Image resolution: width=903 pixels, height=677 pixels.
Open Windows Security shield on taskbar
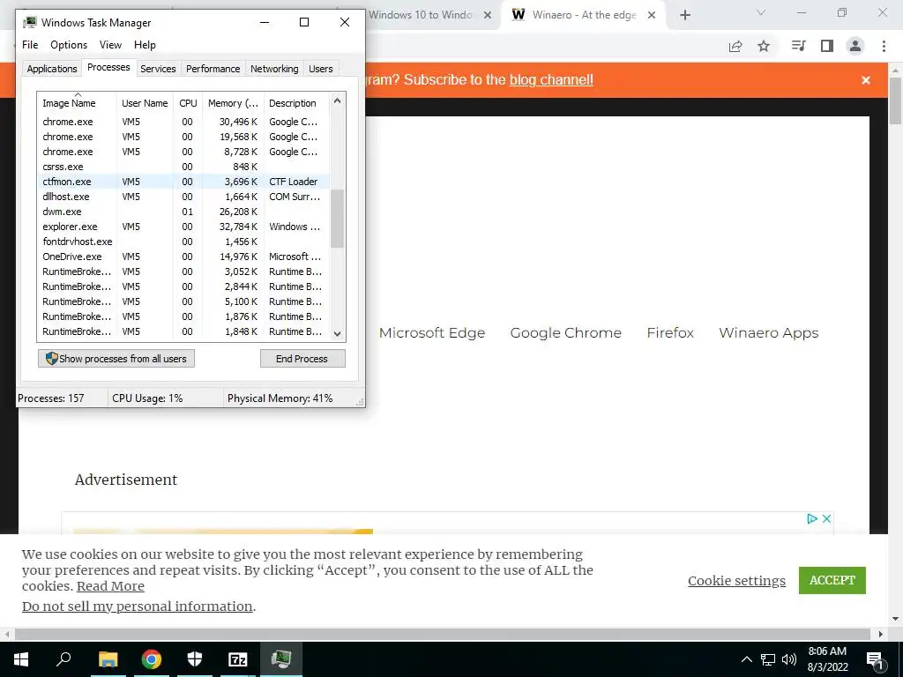click(x=195, y=659)
